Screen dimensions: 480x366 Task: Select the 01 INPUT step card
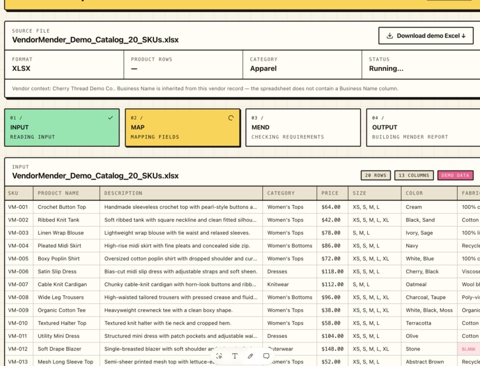point(62,127)
